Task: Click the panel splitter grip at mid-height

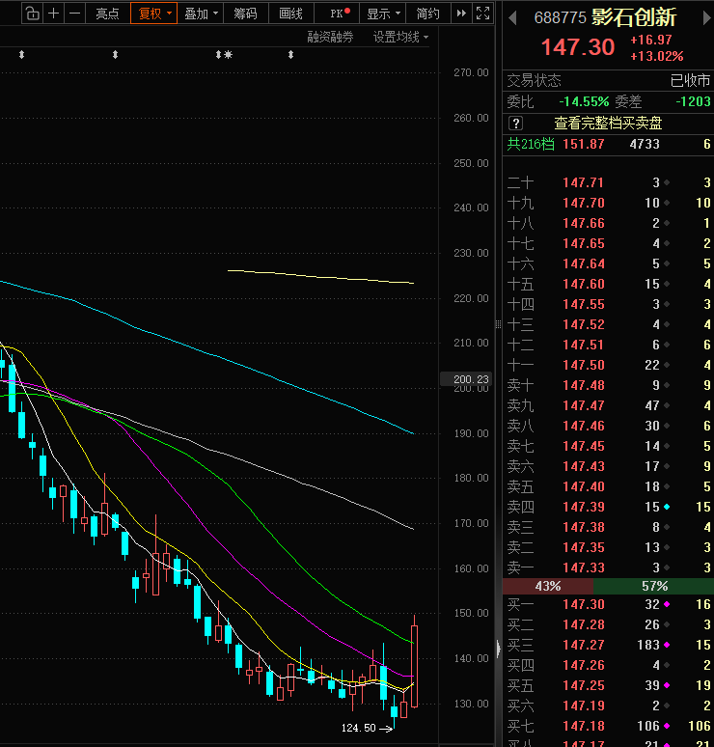Action: [498, 324]
